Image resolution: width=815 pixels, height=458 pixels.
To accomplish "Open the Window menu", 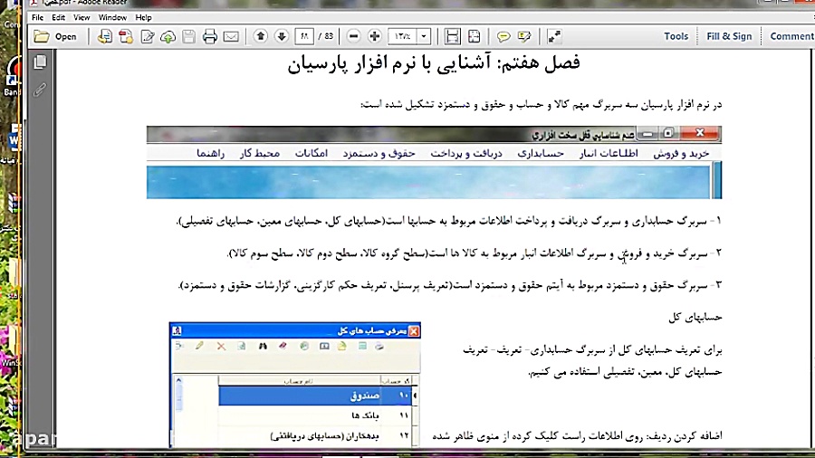I will point(112,17).
